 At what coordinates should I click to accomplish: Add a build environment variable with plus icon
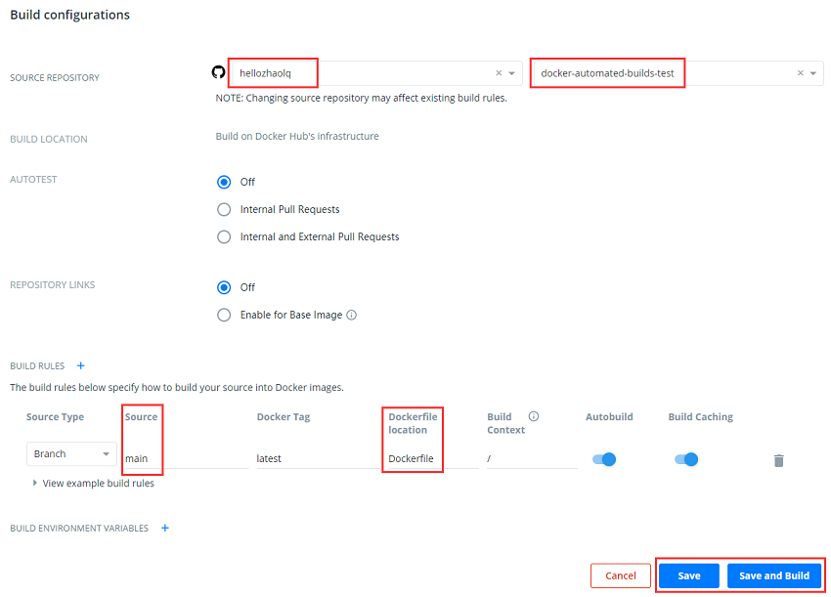click(164, 528)
